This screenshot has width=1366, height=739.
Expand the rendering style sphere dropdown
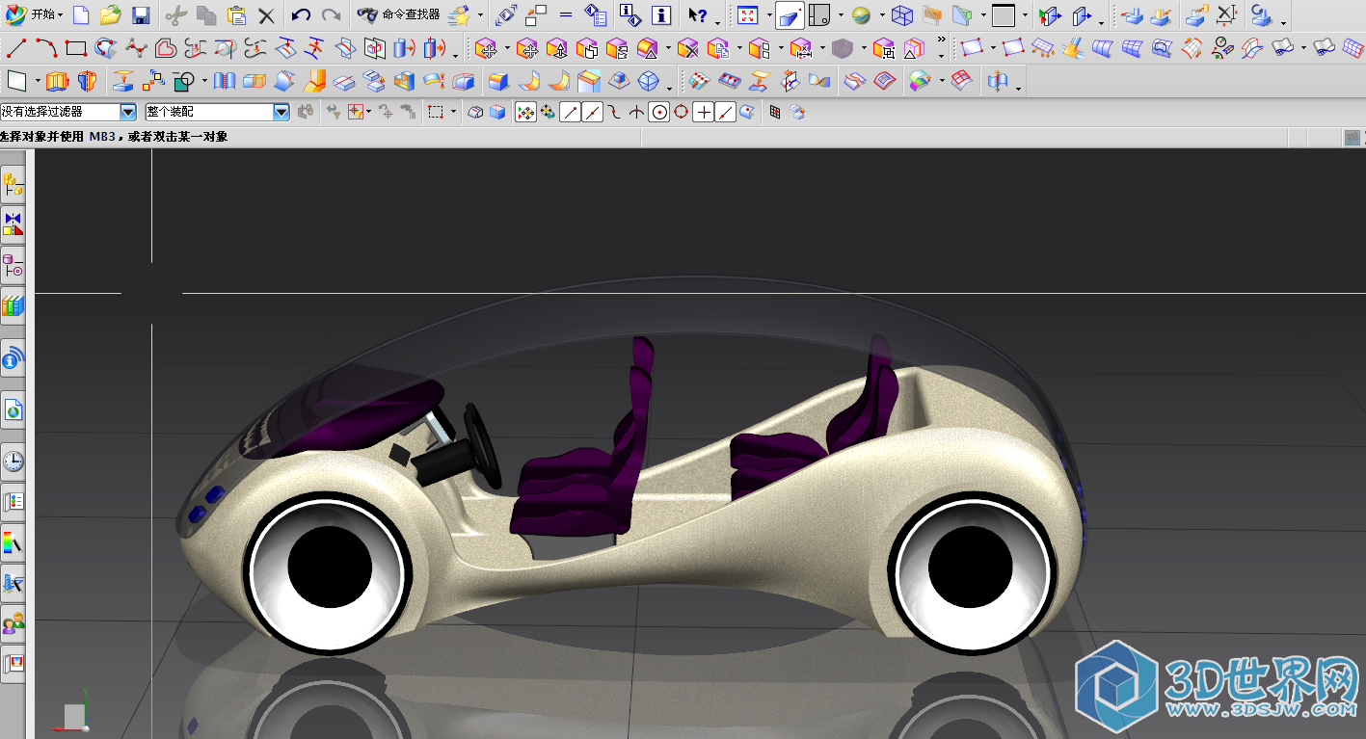pos(881,15)
